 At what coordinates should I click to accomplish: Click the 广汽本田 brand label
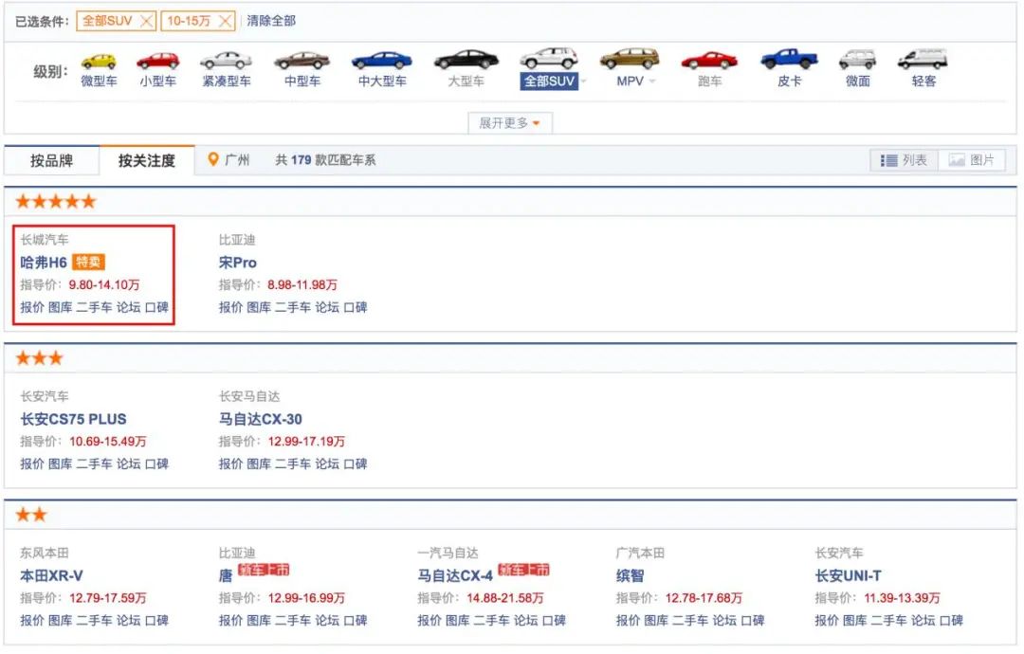(x=640, y=553)
